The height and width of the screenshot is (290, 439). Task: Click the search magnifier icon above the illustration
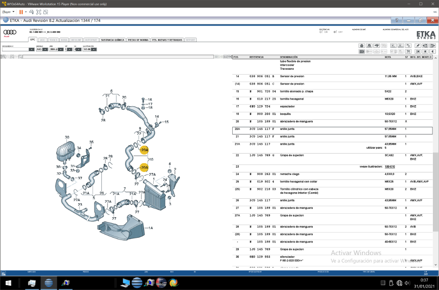(21, 57)
